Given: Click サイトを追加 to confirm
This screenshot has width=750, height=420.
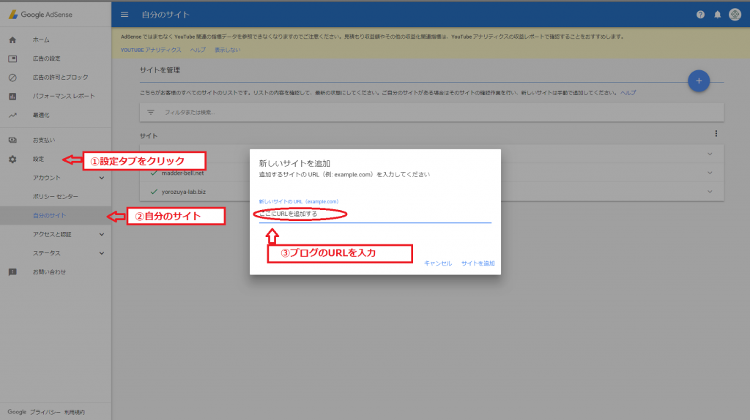Looking at the screenshot, I should (478, 263).
